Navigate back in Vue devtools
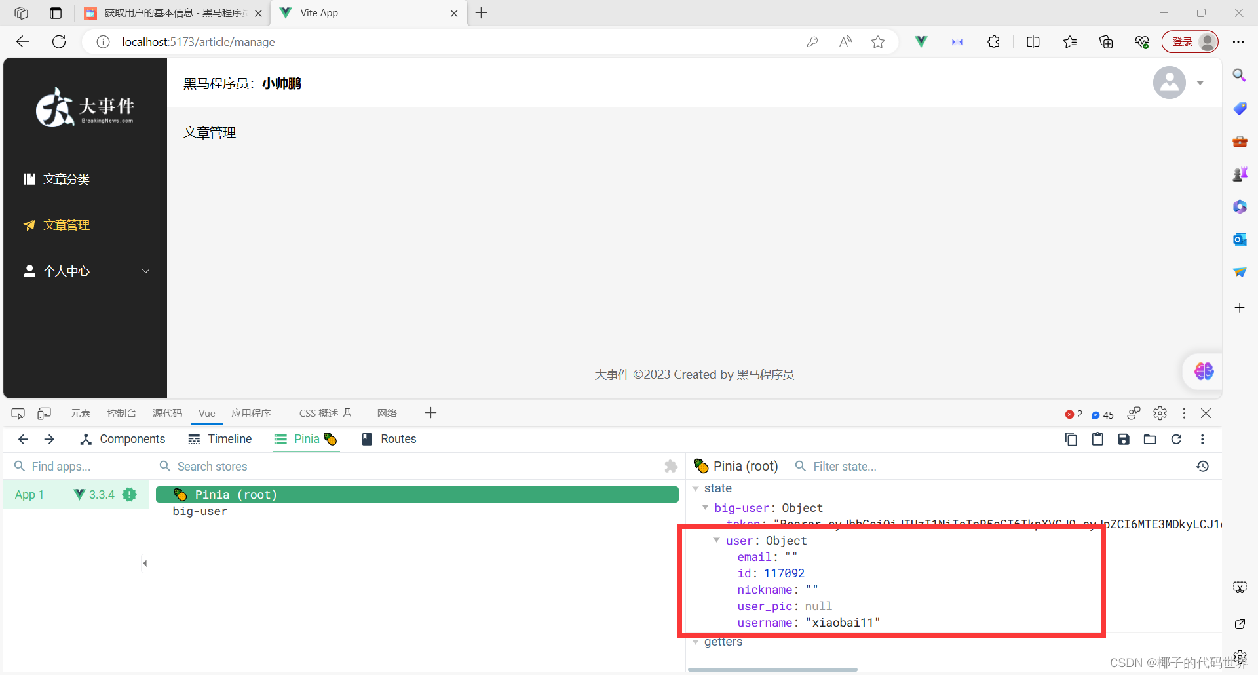The height and width of the screenshot is (675, 1258). (x=23, y=439)
